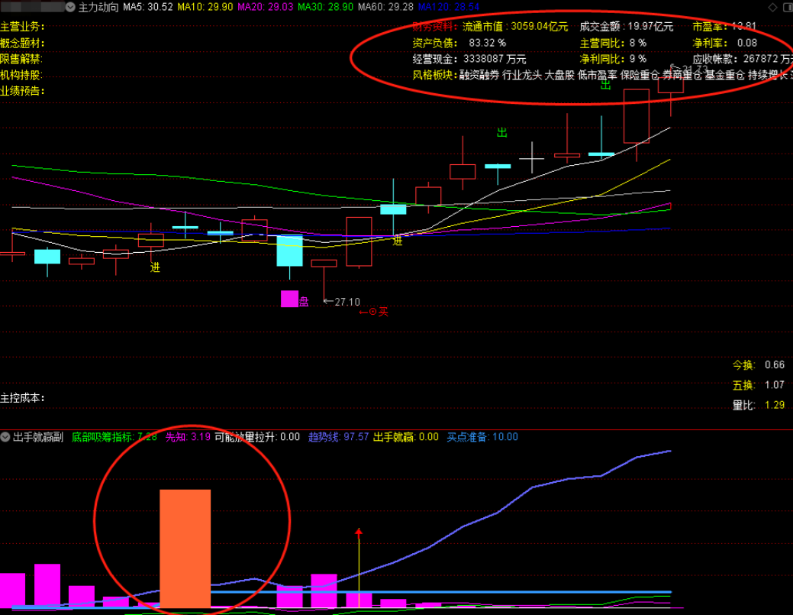This screenshot has width=793, height=615.
Task: Click the 机构持股 label
Action: [21, 75]
